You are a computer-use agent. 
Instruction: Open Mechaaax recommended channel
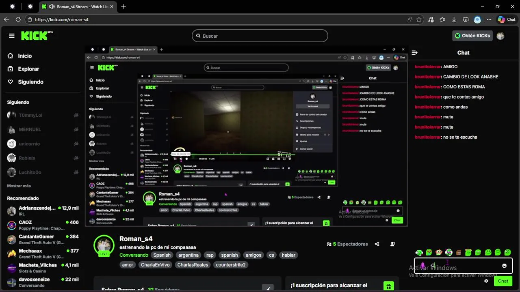click(43, 253)
